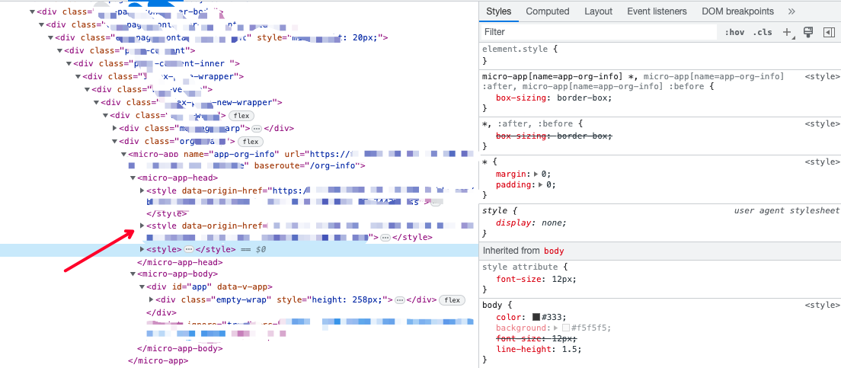Click the element.style rule block
The width and height of the screenshot is (841, 368).
[660, 54]
